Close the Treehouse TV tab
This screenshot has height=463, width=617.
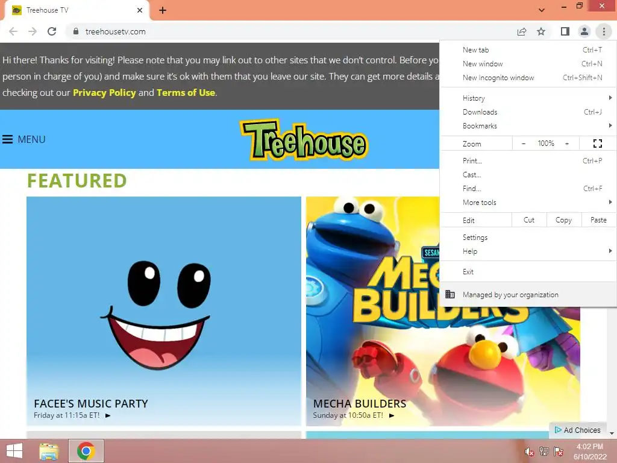[140, 10]
